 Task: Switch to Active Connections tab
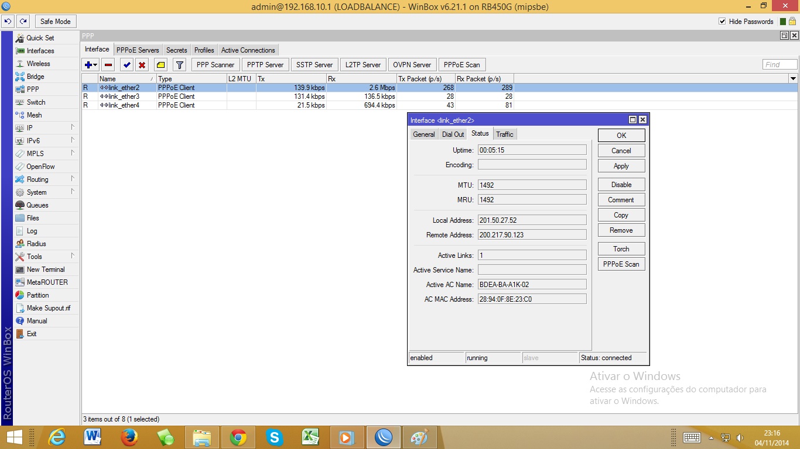248,50
